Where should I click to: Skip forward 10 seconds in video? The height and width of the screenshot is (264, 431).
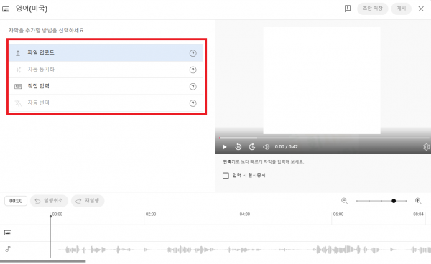[252, 147]
